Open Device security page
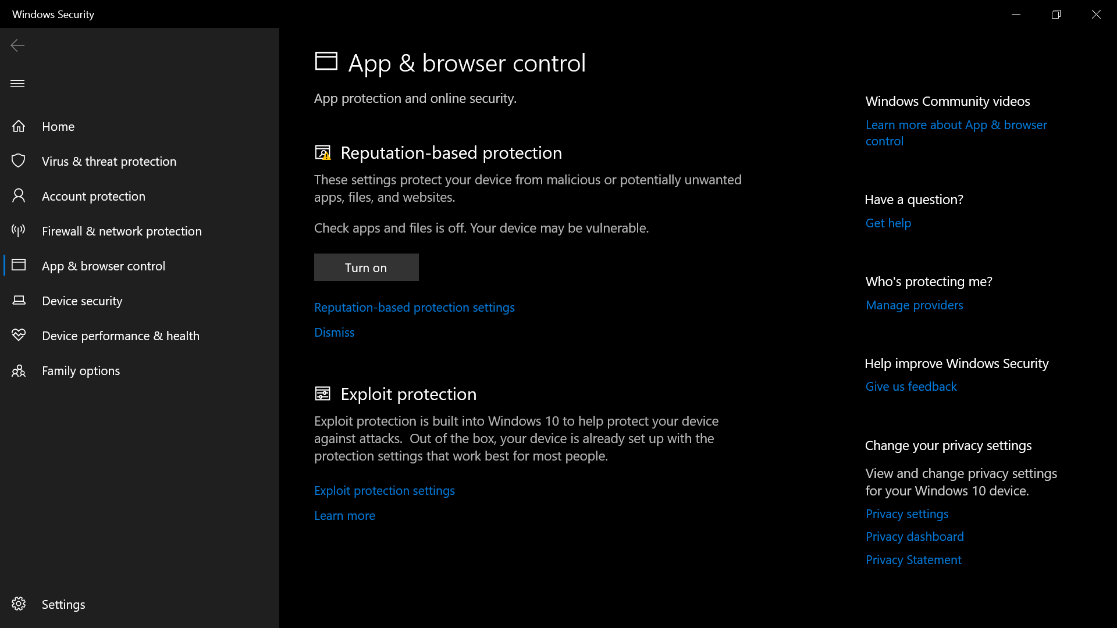This screenshot has height=628, width=1117. tap(140, 301)
